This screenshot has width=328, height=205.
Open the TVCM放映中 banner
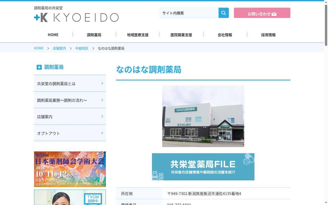(x=70, y=197)
